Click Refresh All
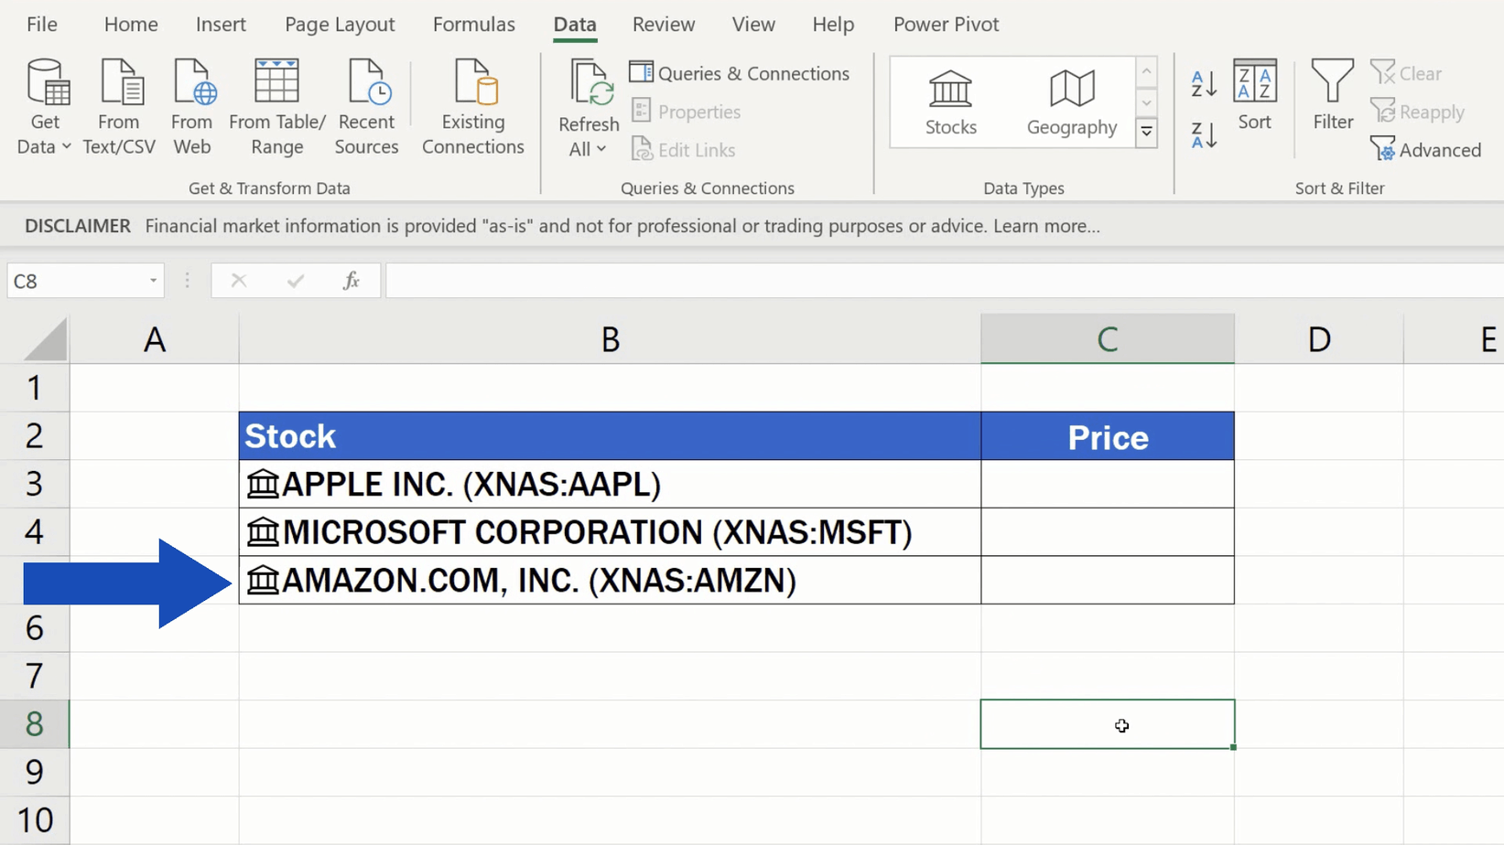1504x845 pixels. tap(589, 96)
